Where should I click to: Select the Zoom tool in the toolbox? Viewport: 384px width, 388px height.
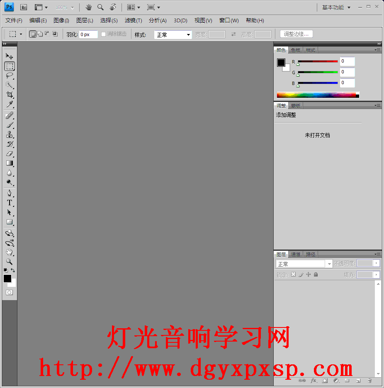coord(10,262)
